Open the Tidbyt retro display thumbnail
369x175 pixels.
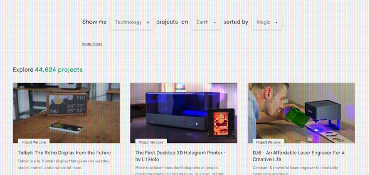pos(66,112)
